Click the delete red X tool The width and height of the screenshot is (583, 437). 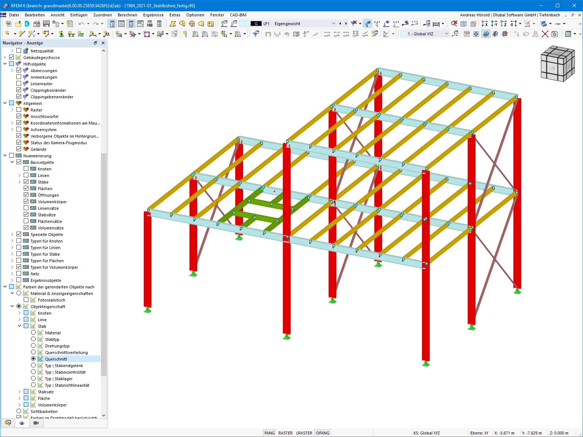[x=545, y=34]
